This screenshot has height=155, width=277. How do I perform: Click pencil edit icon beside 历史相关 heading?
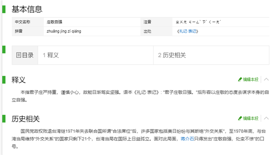pyautogui.click(x=240, y=118)
